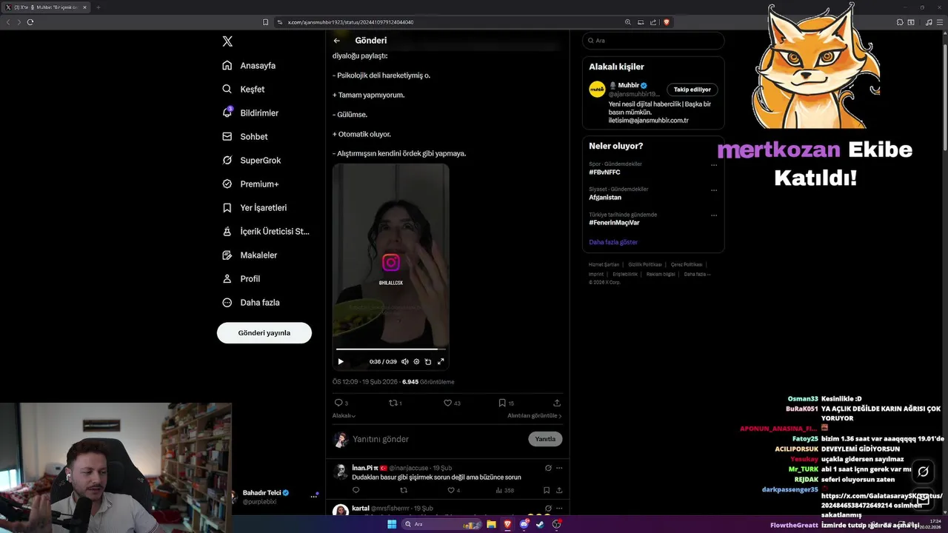Open Keşfet in the sidebar
948x533 pixels.
243,89
